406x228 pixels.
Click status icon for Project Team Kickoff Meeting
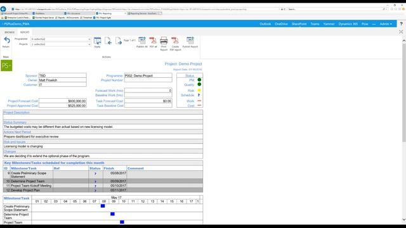pyautogui.click(x=95, y=186)
